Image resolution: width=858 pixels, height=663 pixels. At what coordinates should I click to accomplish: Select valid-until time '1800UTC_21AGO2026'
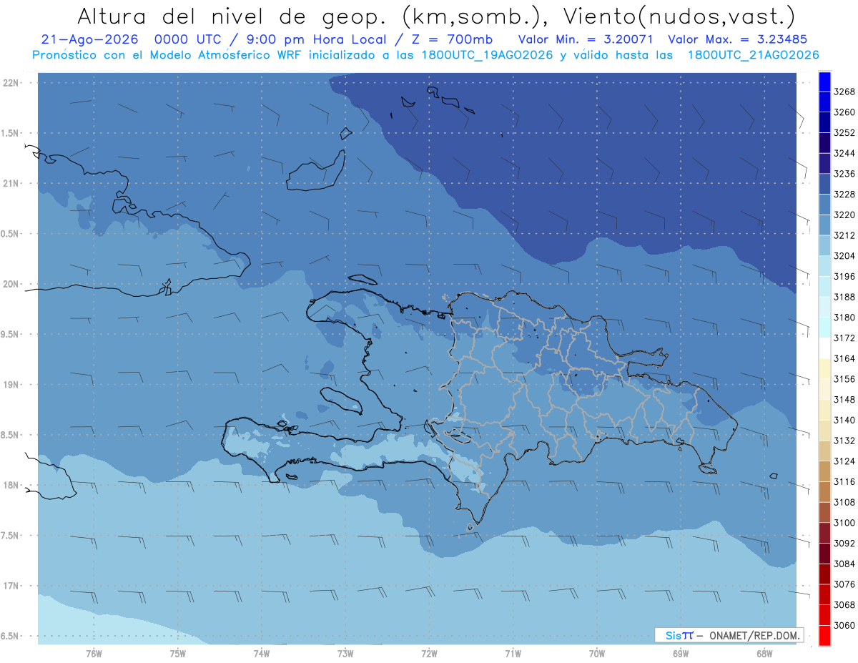754,55
